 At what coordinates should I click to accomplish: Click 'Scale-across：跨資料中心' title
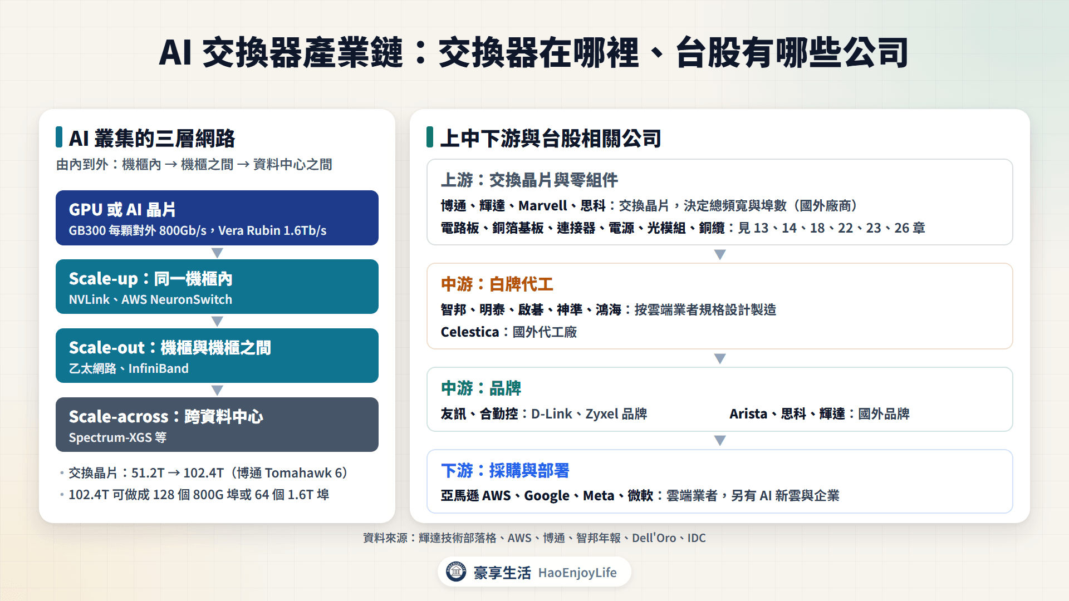pos(166,416)
